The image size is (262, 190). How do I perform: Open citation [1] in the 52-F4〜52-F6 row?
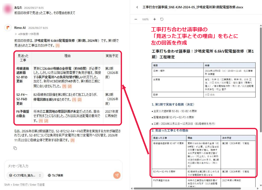(x=74, y=100)
